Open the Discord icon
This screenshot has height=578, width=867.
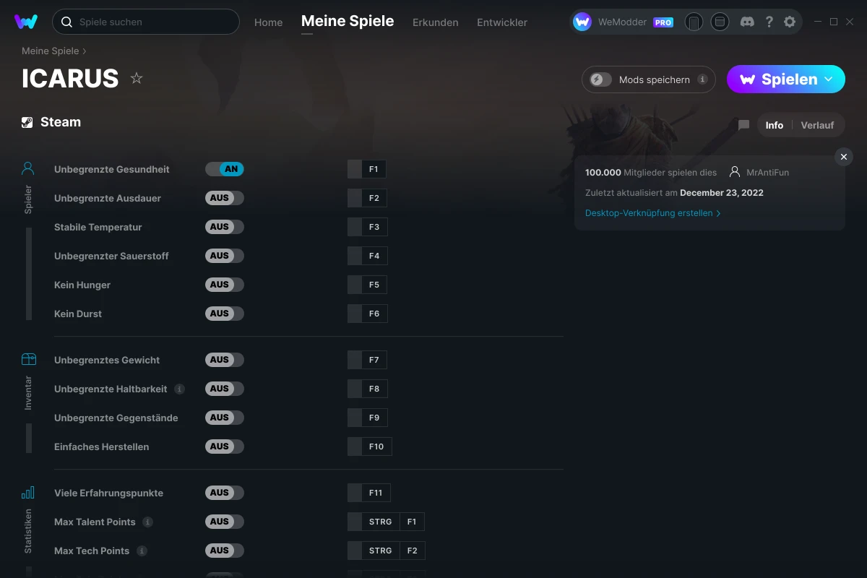748,22
